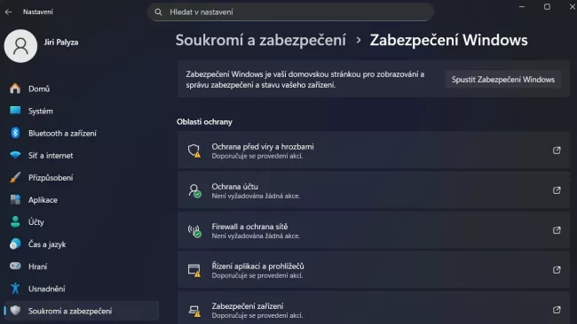Open Řízení aplikací a prohlížečů
The height and width of the screenshot is (324, 577).
[374, 270]
